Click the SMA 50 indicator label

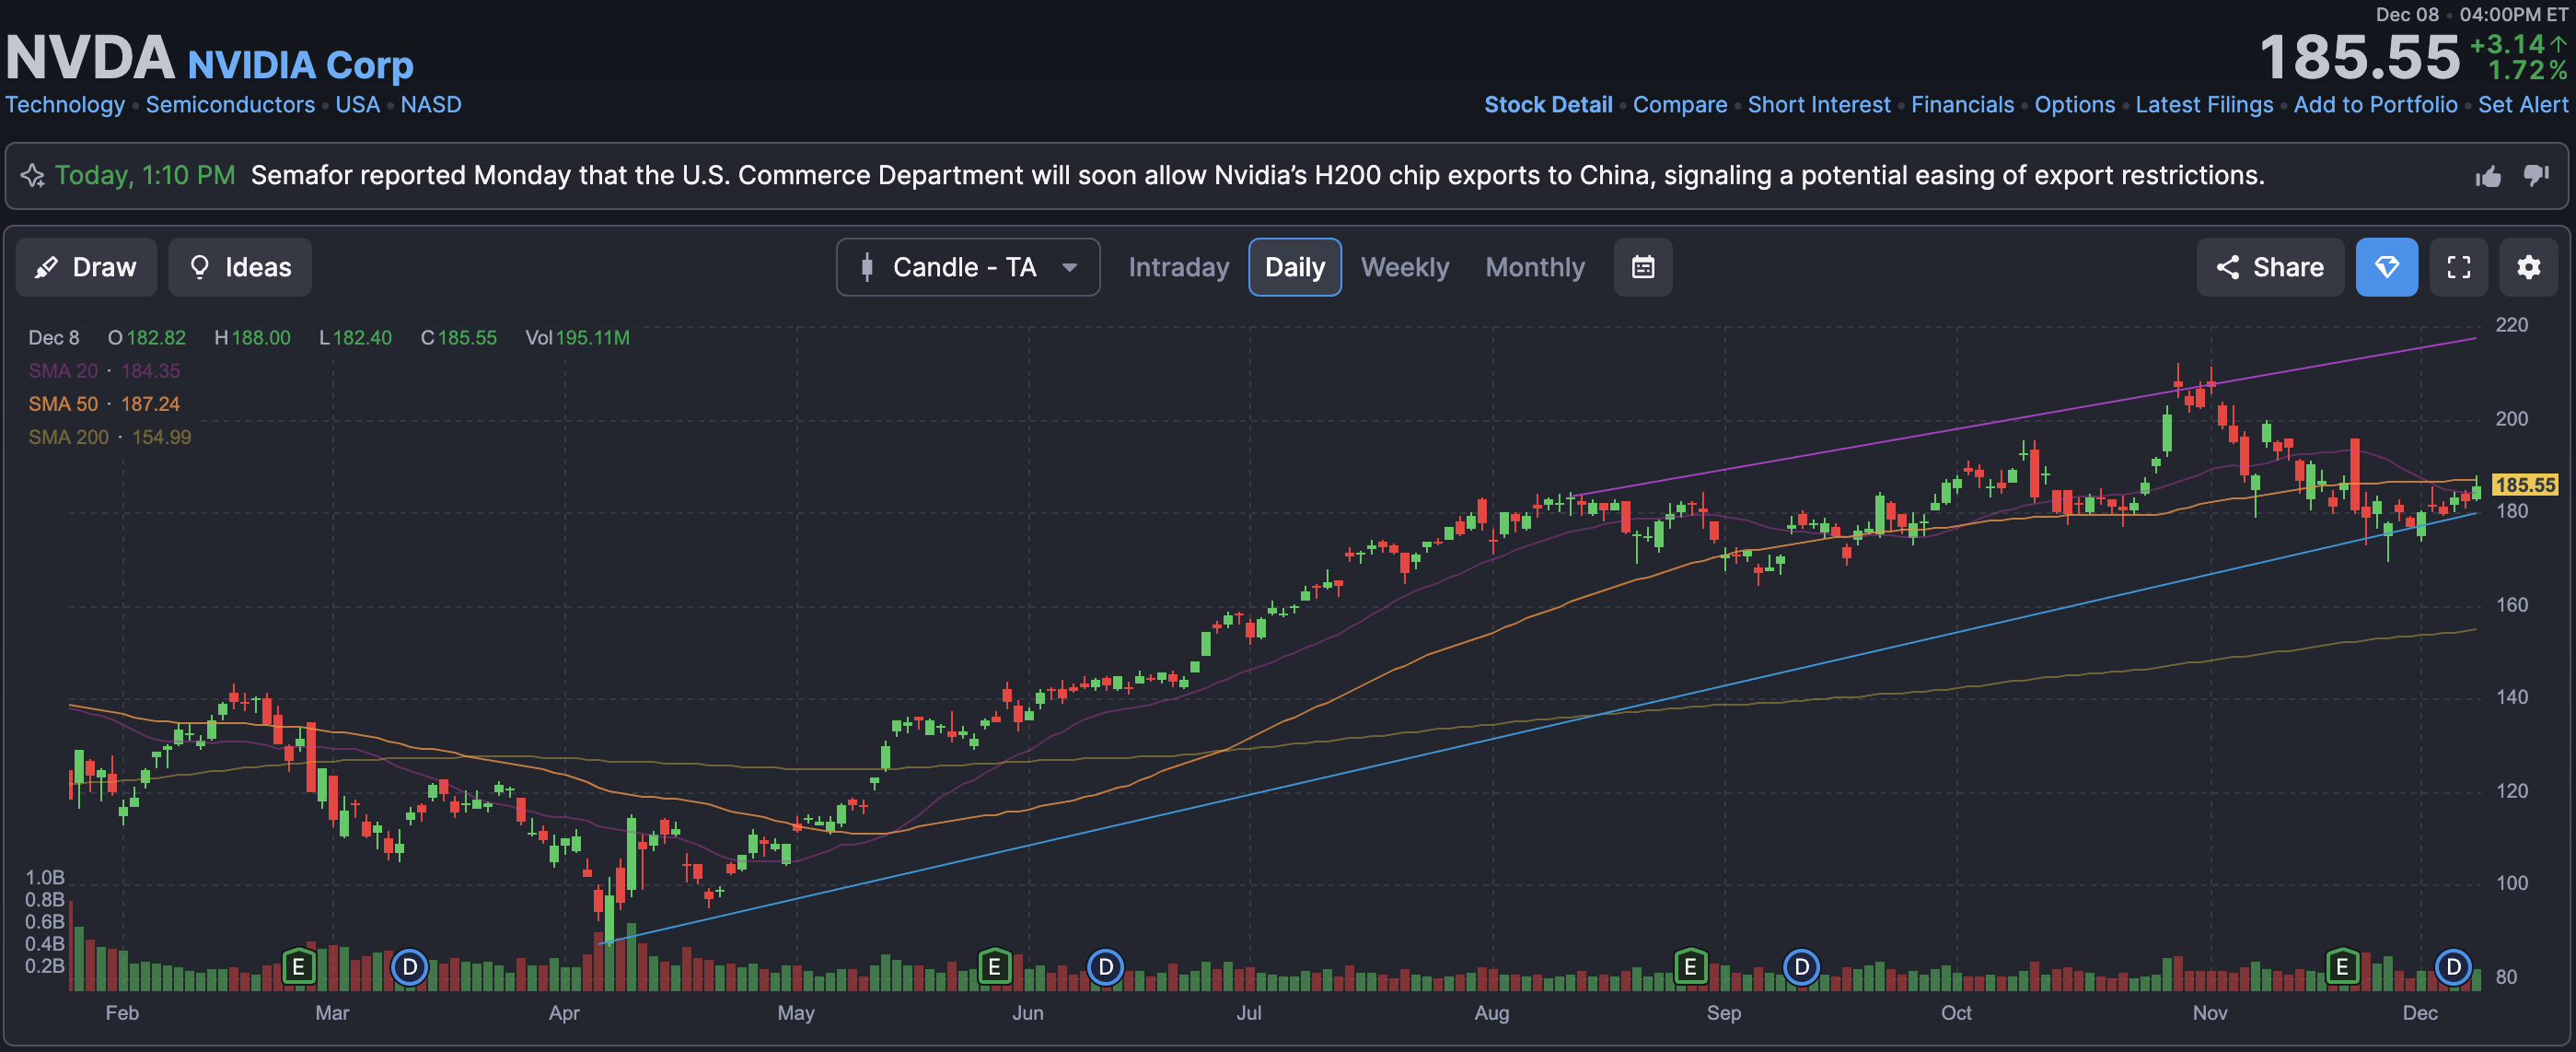coord(63,403)
